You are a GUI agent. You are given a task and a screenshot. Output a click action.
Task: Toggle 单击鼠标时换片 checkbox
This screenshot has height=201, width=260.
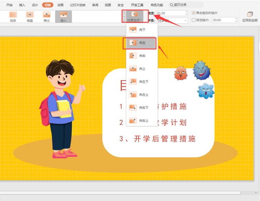tap(194, 13)
